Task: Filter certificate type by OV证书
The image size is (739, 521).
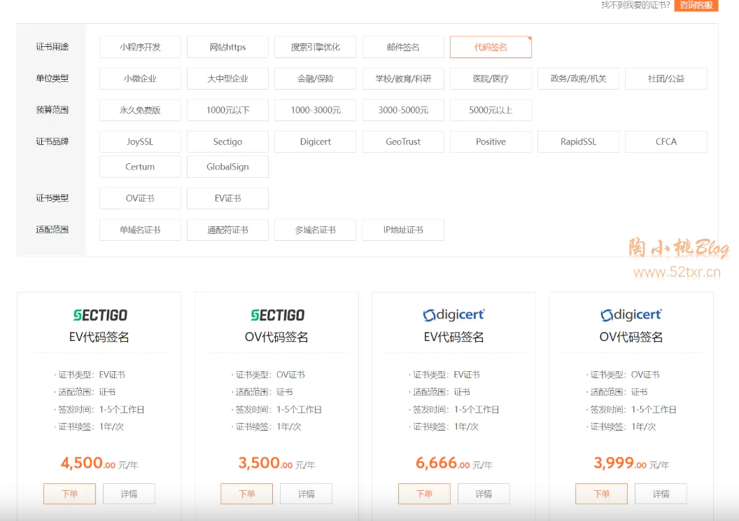Action: click(x=140, y=198)
